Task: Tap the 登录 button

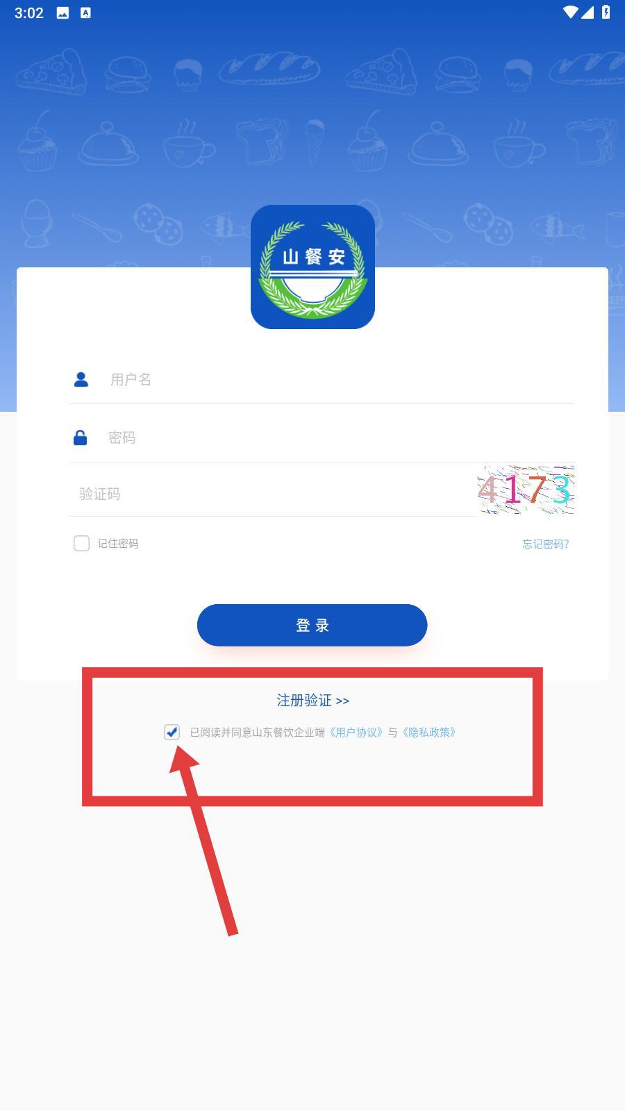Action: [312, 625]
